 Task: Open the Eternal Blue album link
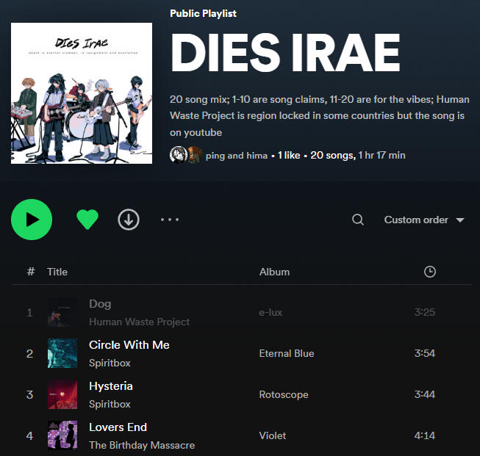[x=287, y=353]
